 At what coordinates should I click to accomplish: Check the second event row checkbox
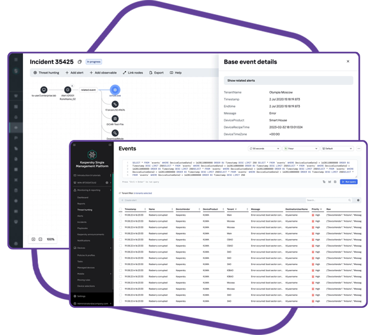pyautogui.click(x=121, y=222)
